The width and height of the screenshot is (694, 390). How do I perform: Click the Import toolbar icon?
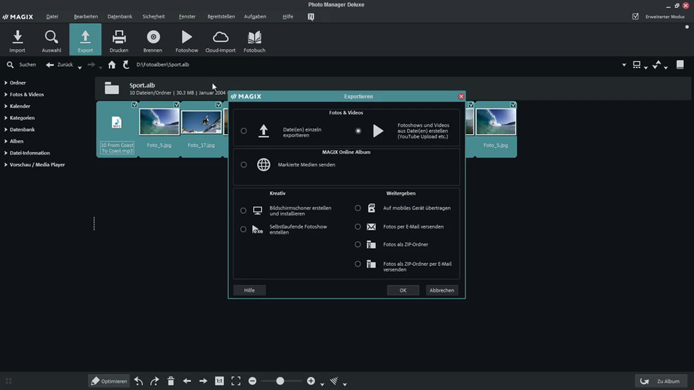[17, 40]
